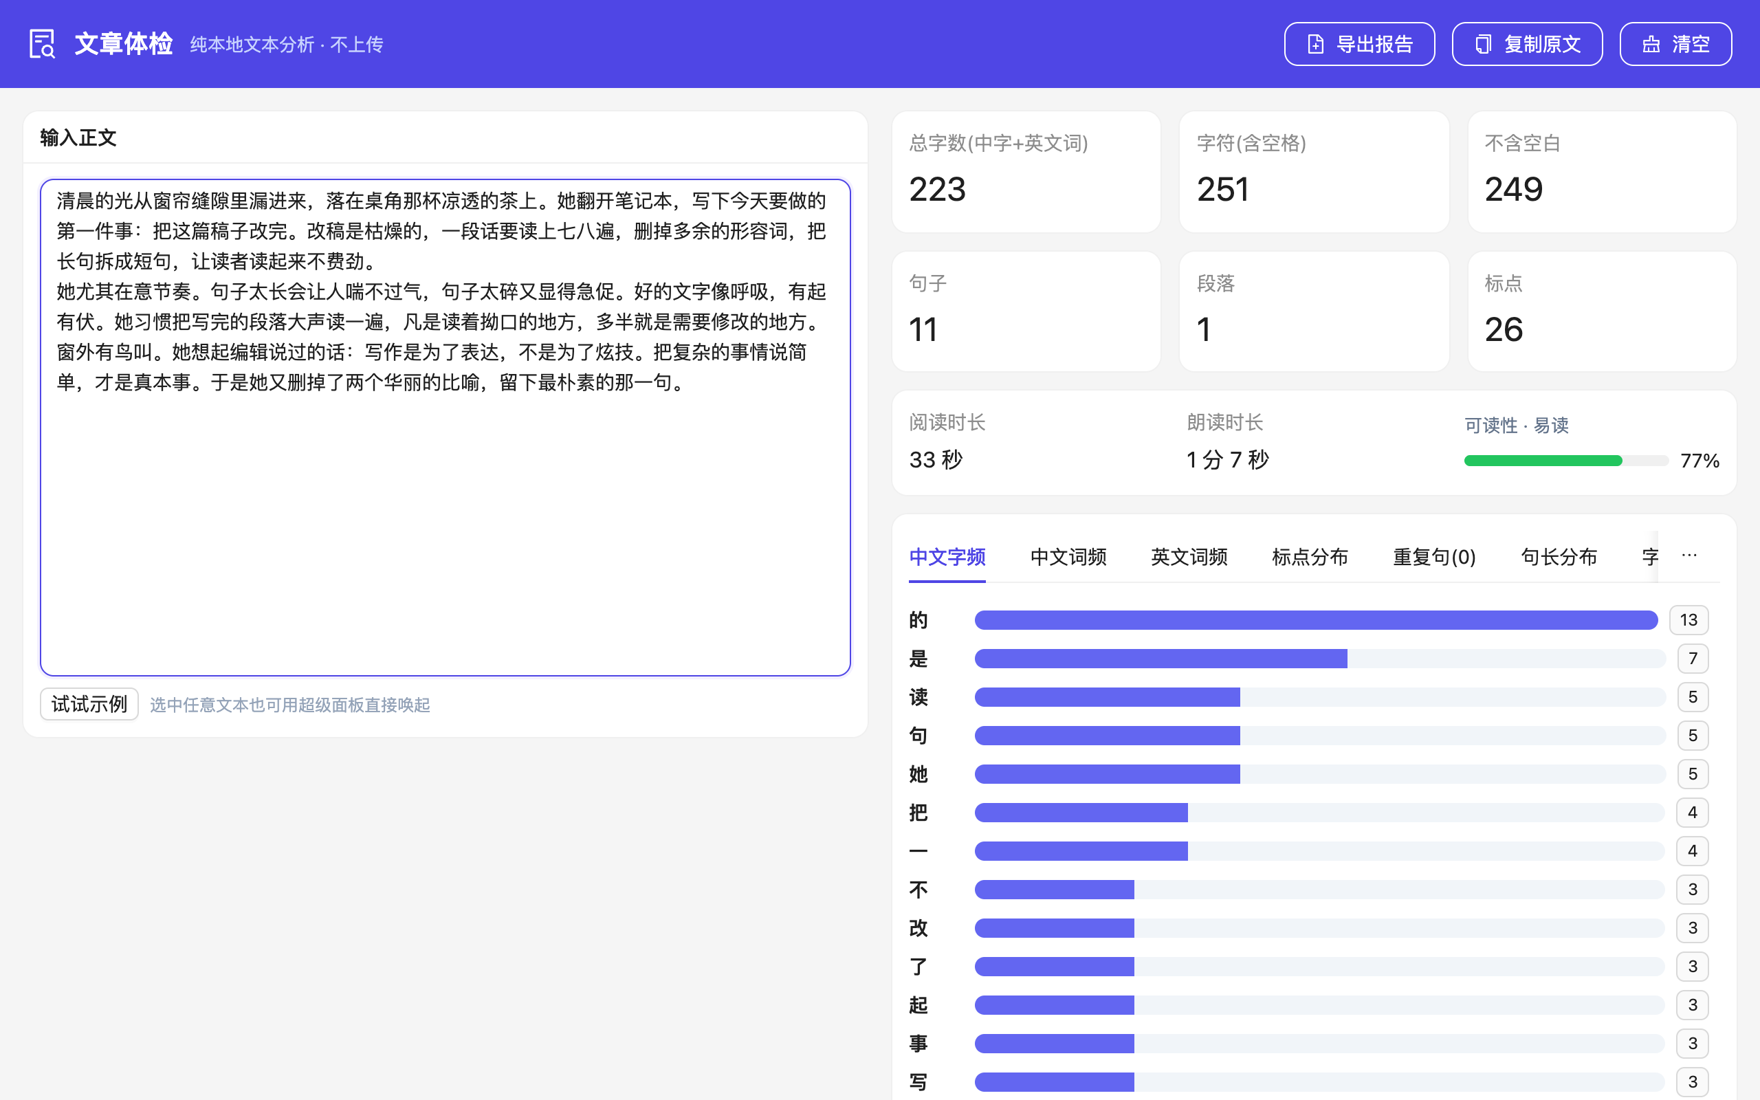Click the 复制原文 button label
The width and height of the screenshot is (1760, 1100).
click(1543, 45)
